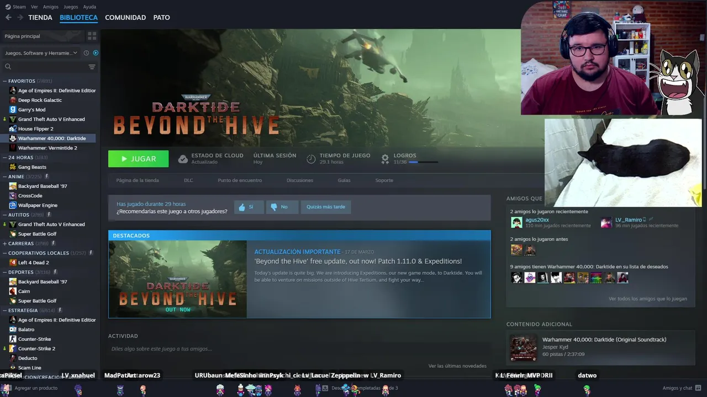Select Cairn game icon
This screenshot has width=707, height=397.
(x=13, y=291)
